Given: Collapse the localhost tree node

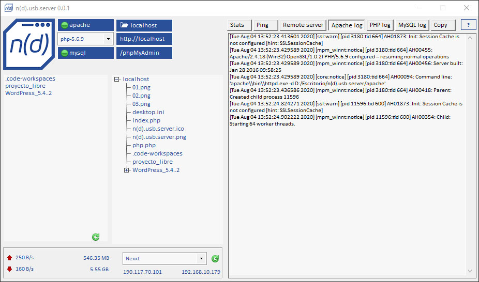Looking at the screenshot, I should click(x=116, y=79).
